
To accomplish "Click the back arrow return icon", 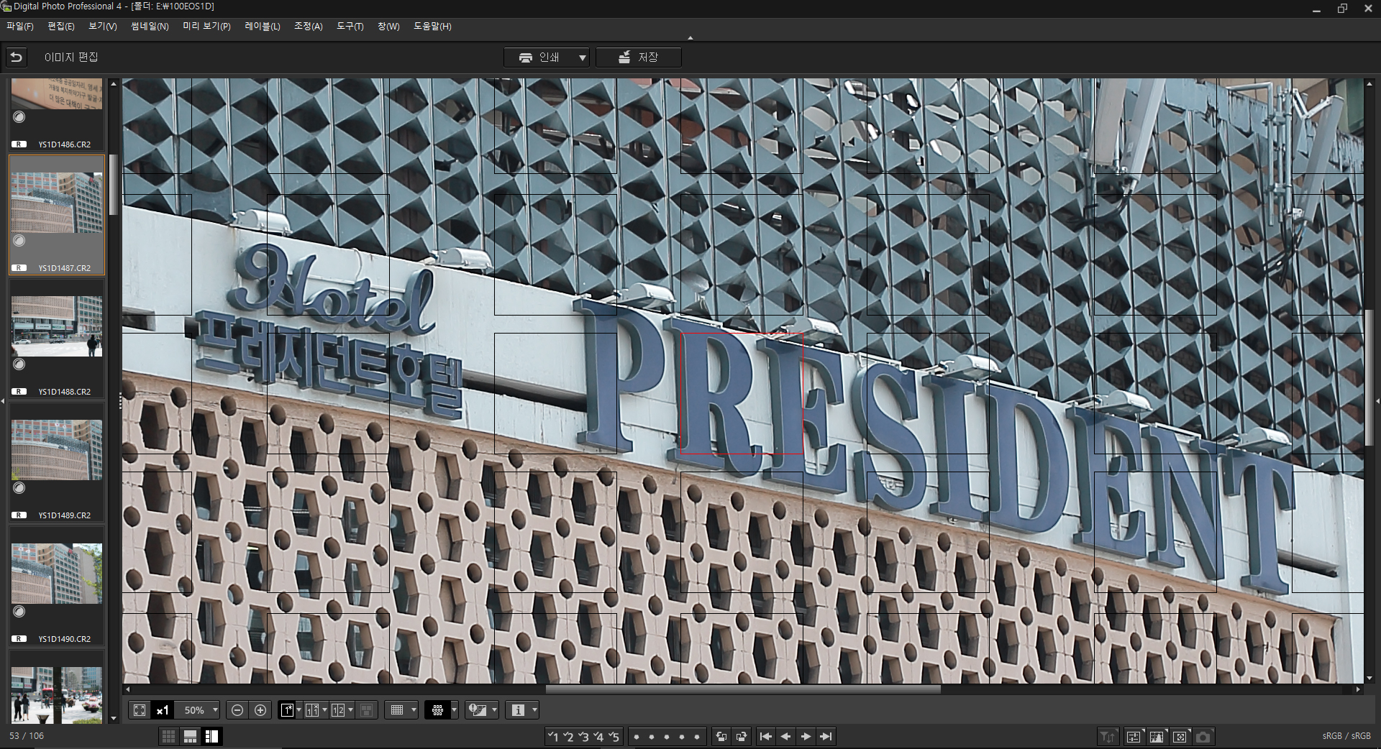I will tap(16, 57).
